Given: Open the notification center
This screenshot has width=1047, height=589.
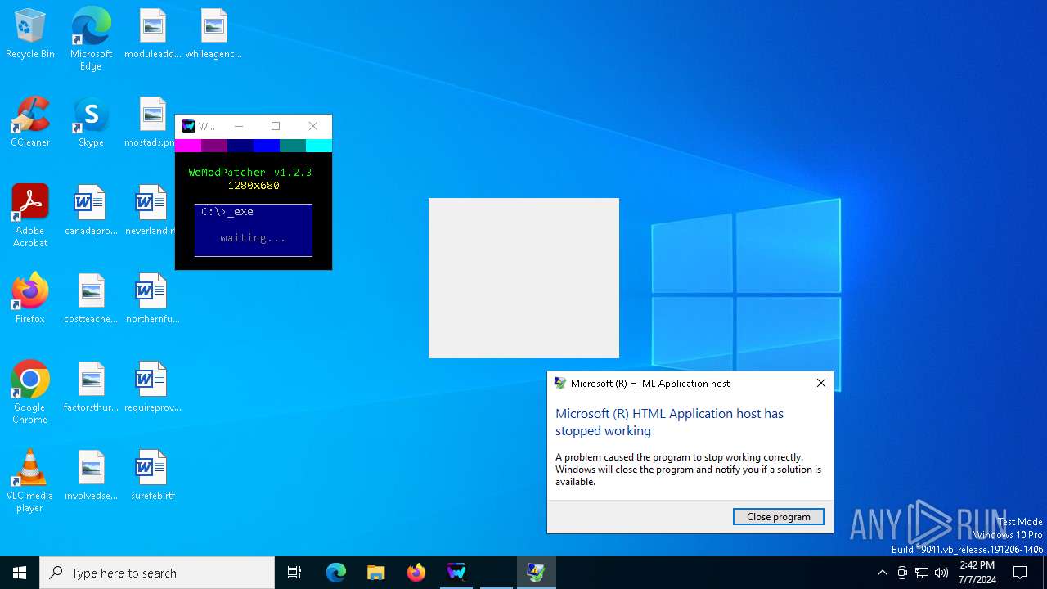Looking at the screenshot, I should [1020, 573].
